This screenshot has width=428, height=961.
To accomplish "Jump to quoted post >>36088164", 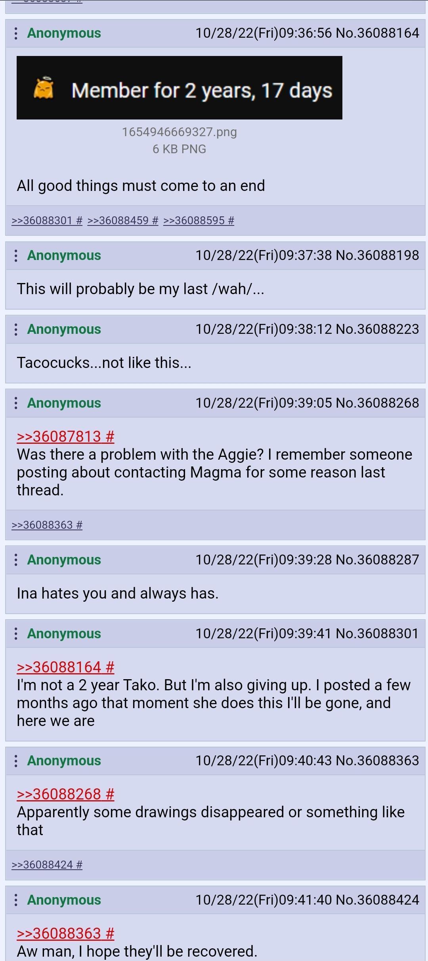I will tap(65, 667).
